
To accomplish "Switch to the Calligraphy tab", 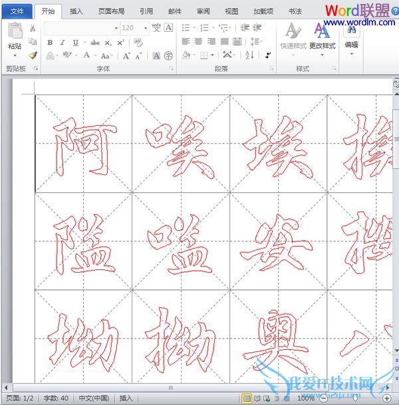I will (x=295, y=11).
